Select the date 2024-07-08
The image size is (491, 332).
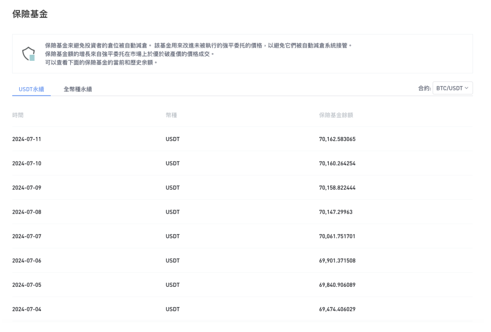pyautogui.click(x=27, y=212)
